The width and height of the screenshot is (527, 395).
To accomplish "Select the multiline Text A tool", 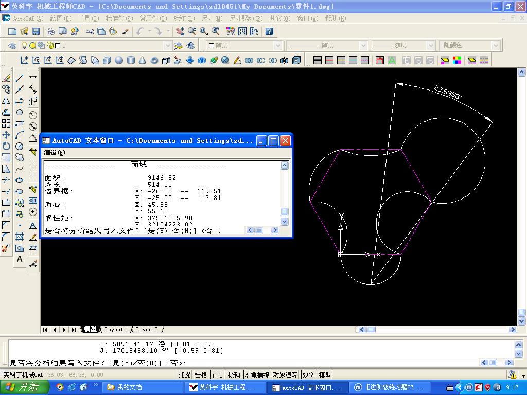I will point(20,259).
